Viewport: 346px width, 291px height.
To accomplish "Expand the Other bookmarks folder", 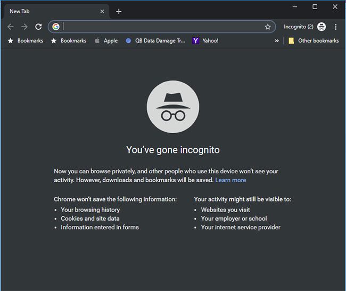I will point(314,41).
